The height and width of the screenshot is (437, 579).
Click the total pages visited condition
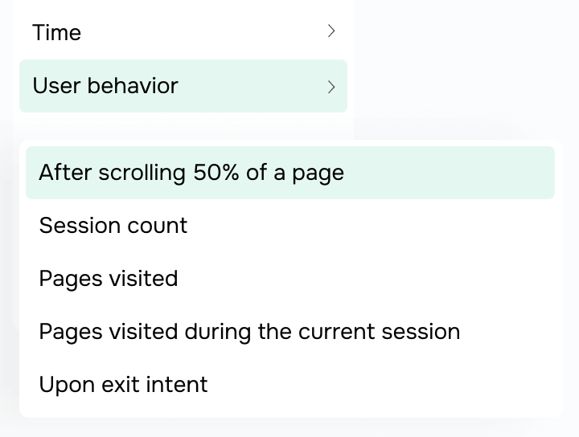tap(290, 279)
